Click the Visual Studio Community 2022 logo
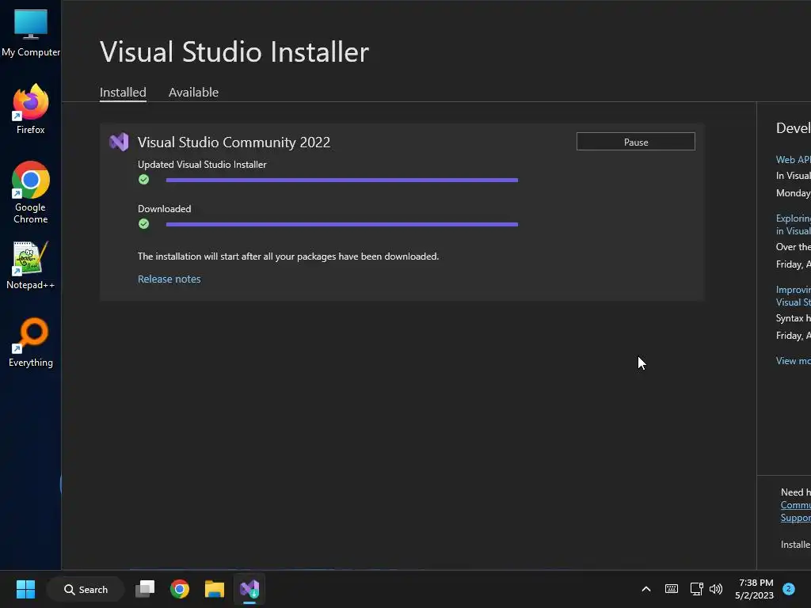The height and width of the screenshot is (608, 811). (119, 142)
